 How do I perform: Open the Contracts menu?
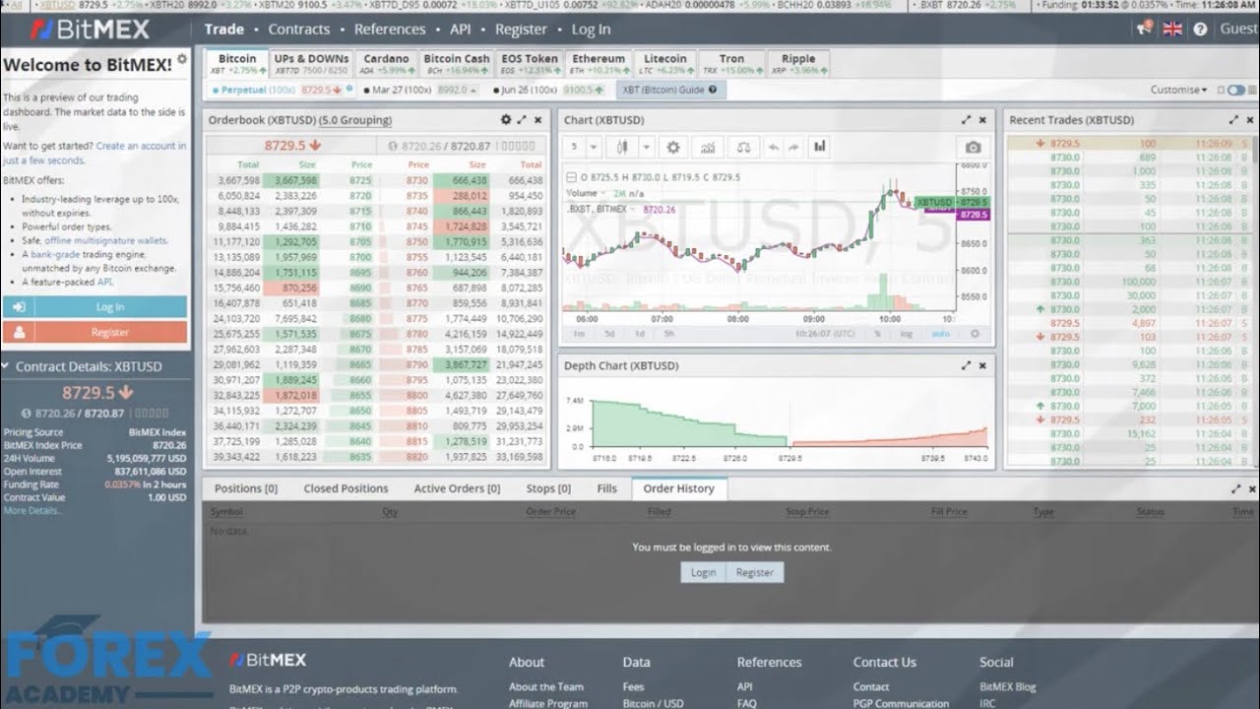299,29
